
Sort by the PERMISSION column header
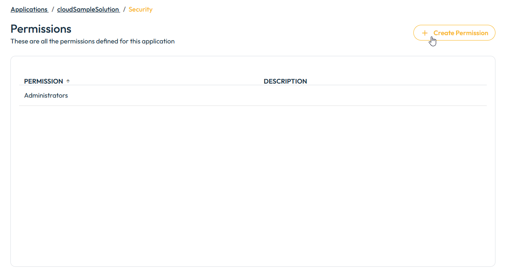[x=44, y=81]
